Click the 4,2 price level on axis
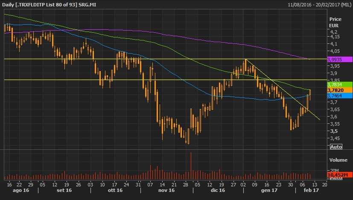This screenshot has width=353, height=200. 334,32
